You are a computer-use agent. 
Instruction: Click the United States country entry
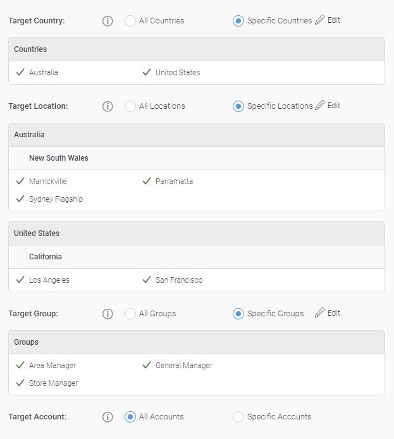pyautogui.click(x=178, y=73)
